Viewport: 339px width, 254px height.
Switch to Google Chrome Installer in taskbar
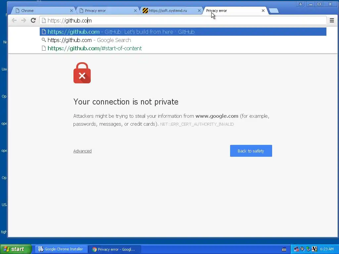tap(61, 249)
